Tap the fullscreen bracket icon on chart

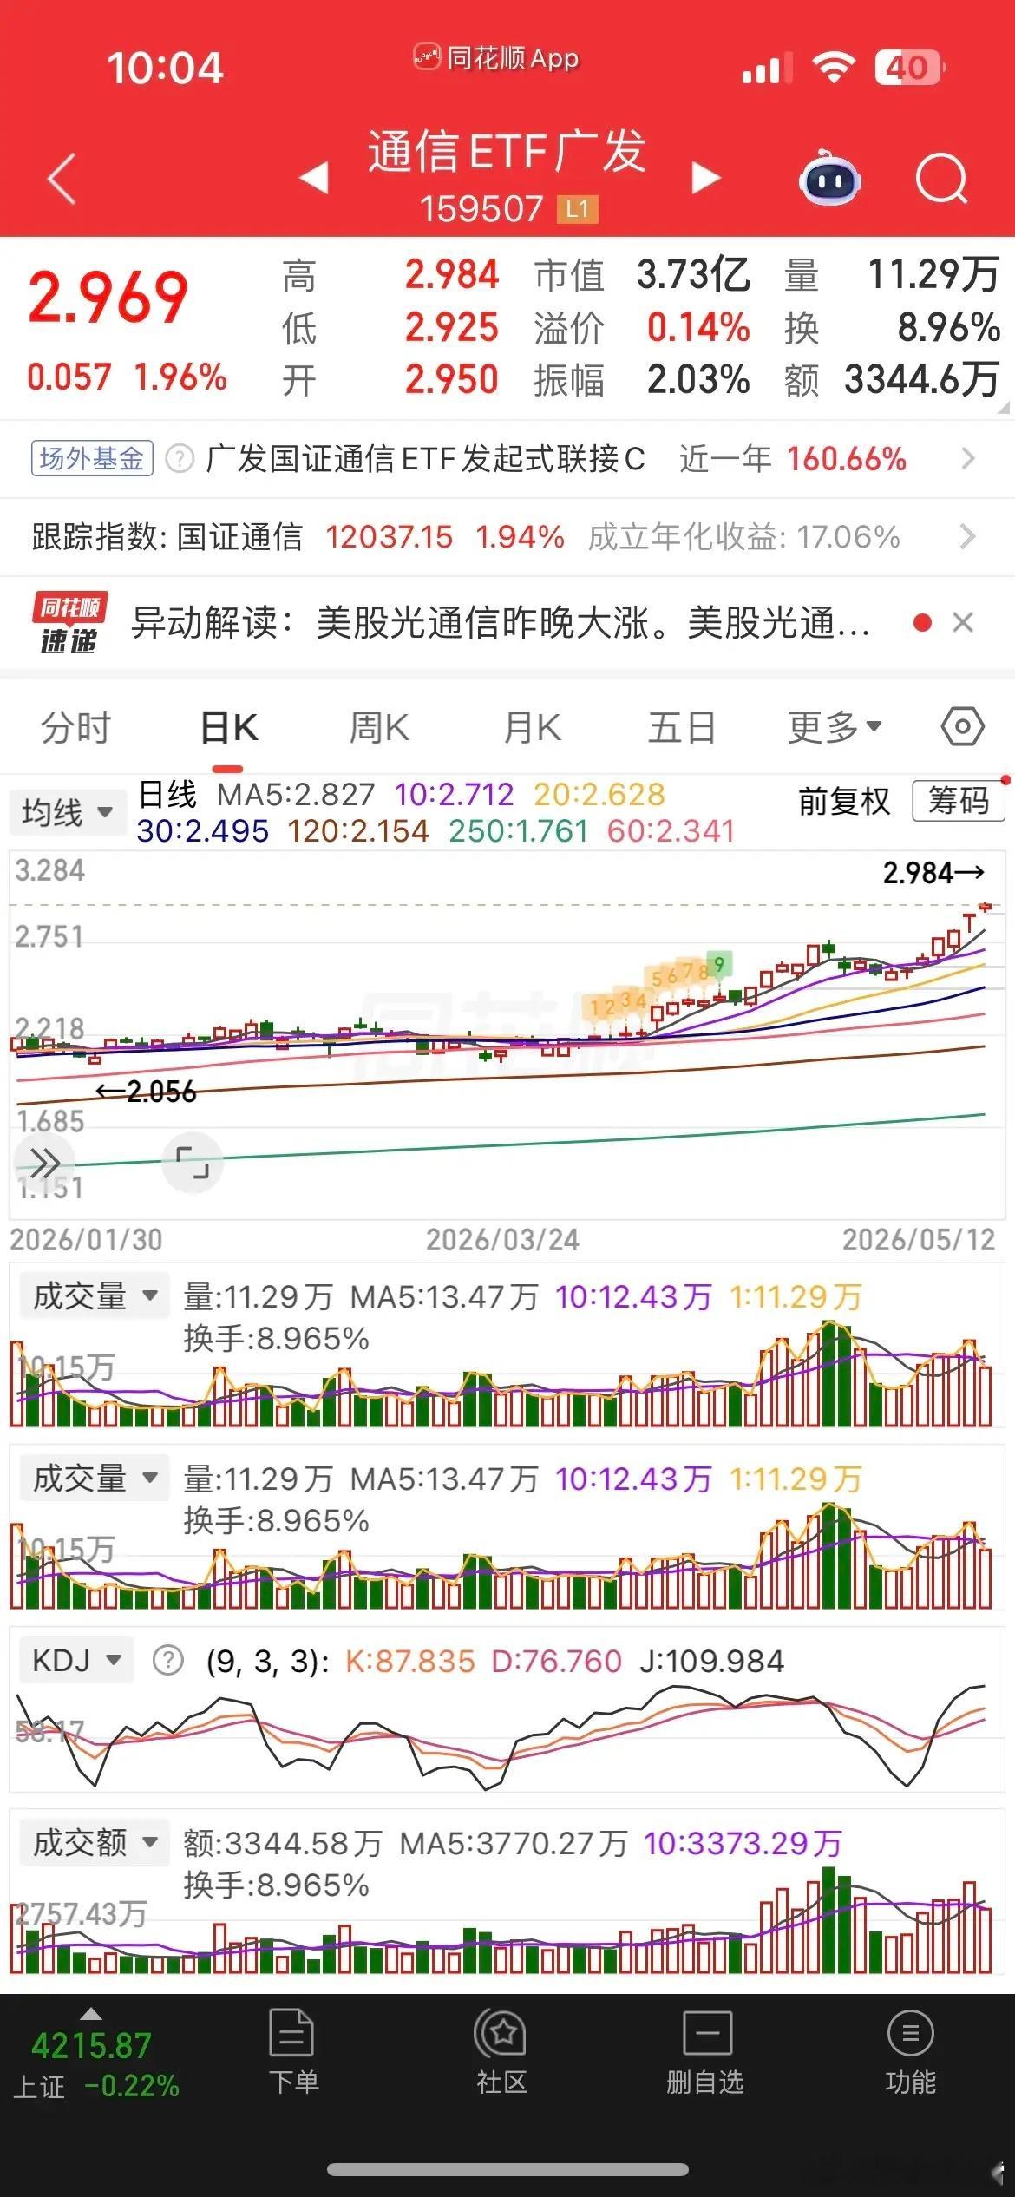point(193,1162)
